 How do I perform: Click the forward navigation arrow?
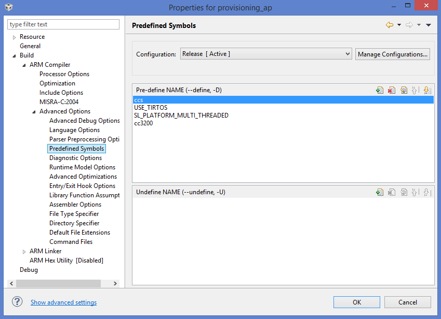409,25
